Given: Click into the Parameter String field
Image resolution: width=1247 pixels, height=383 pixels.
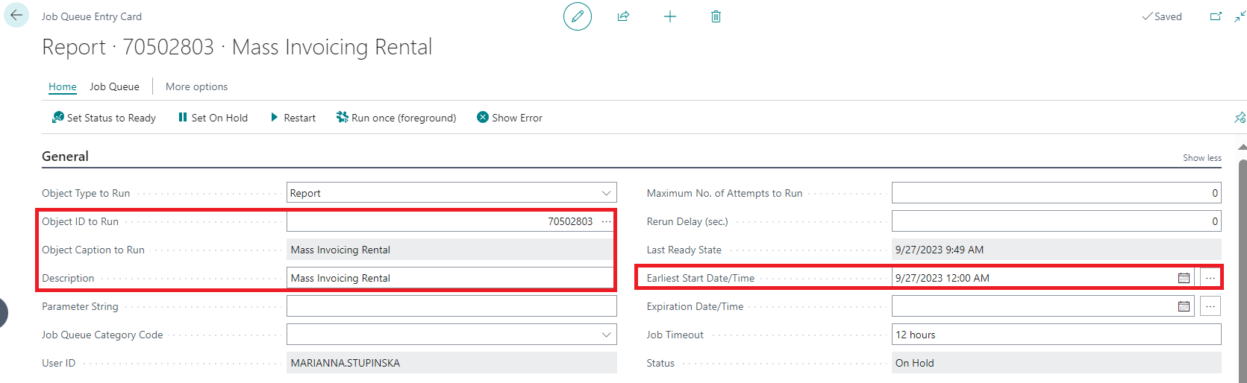Looking at the screenshot, I should [451, 306].
